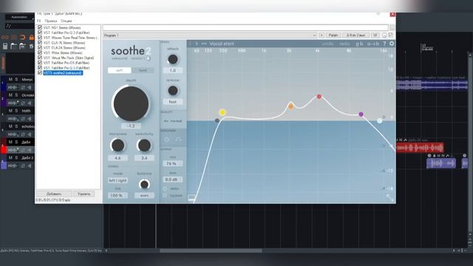Image resolution: width=473 pixels, height=266 pixels.
Task: Open the soothe2 settings gear icon
Action: pos(392,44)
